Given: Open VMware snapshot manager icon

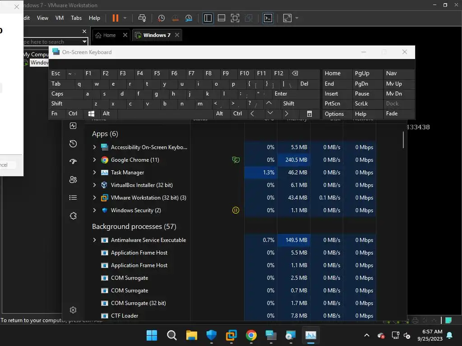Looking at the screenshot, I should point(189,18).
